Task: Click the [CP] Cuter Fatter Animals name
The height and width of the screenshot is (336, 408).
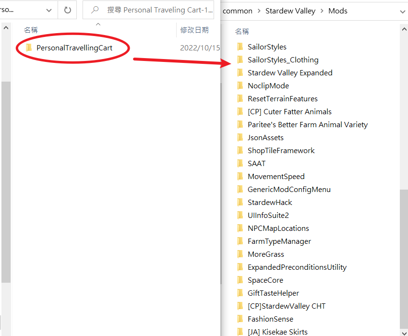Action: 289,112
